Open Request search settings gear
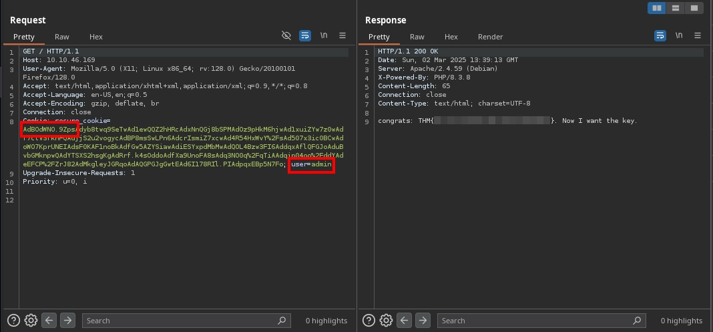The height and width of the screenshot is (332, 713). pyautogui.click(x=31, y=321)
